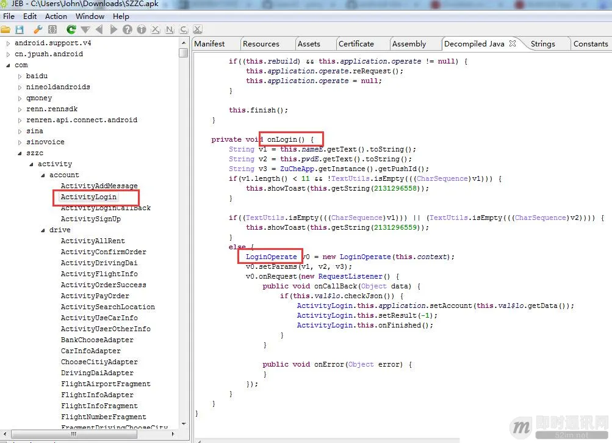Viewport: 612px width, 443px height.
Task: Open the Edit menu
Action: coord(30,16)
